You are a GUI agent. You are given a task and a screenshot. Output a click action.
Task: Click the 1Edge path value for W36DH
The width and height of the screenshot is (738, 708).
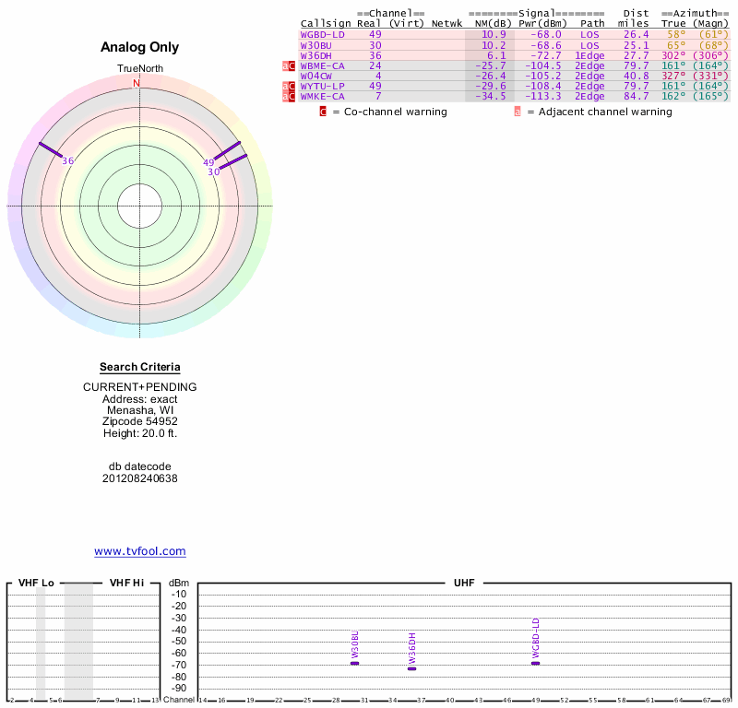pos(589,56)
